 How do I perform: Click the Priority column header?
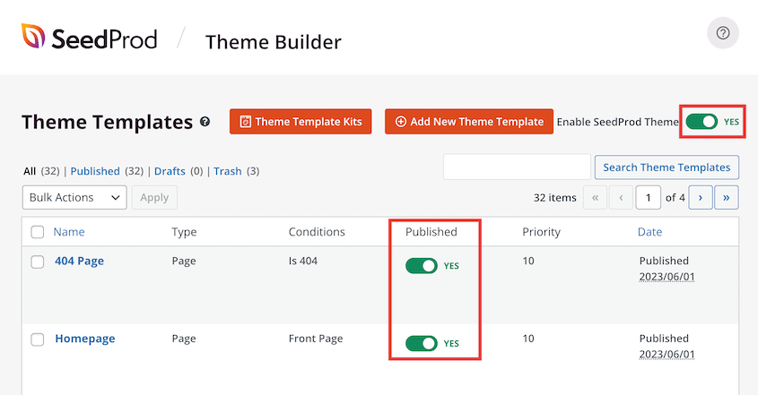coord(541,232)
